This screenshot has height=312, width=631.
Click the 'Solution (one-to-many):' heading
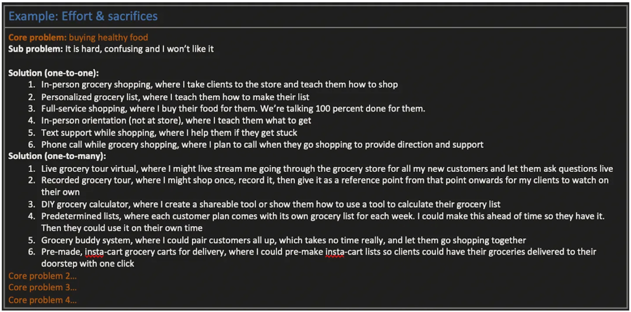pyautogui.click(x=57, y=156)
